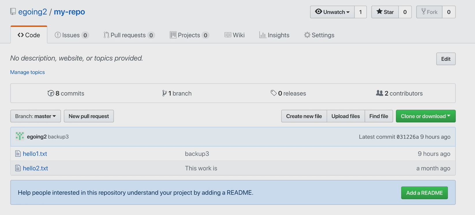The image size is (475, 215).
Task: Open the Insights tab
Action: 274,35
